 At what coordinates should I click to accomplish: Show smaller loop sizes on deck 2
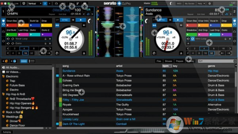pyautogui.click(x=188, y=49)
